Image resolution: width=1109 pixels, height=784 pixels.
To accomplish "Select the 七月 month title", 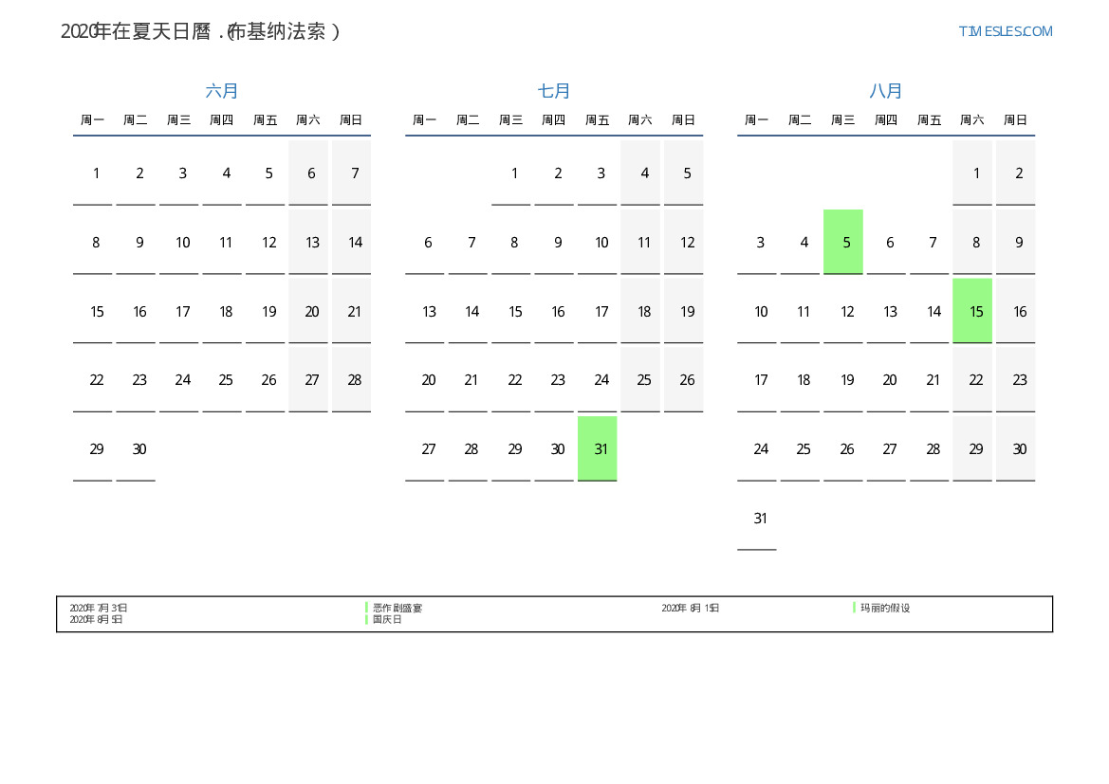I will click(554, 91).
